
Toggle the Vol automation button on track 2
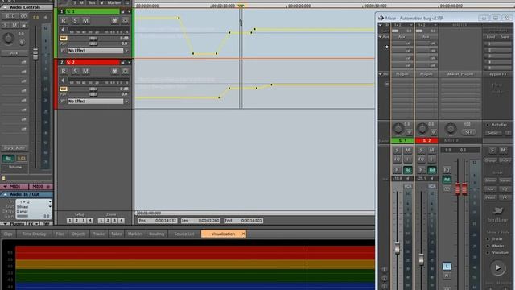click(63, 89)
